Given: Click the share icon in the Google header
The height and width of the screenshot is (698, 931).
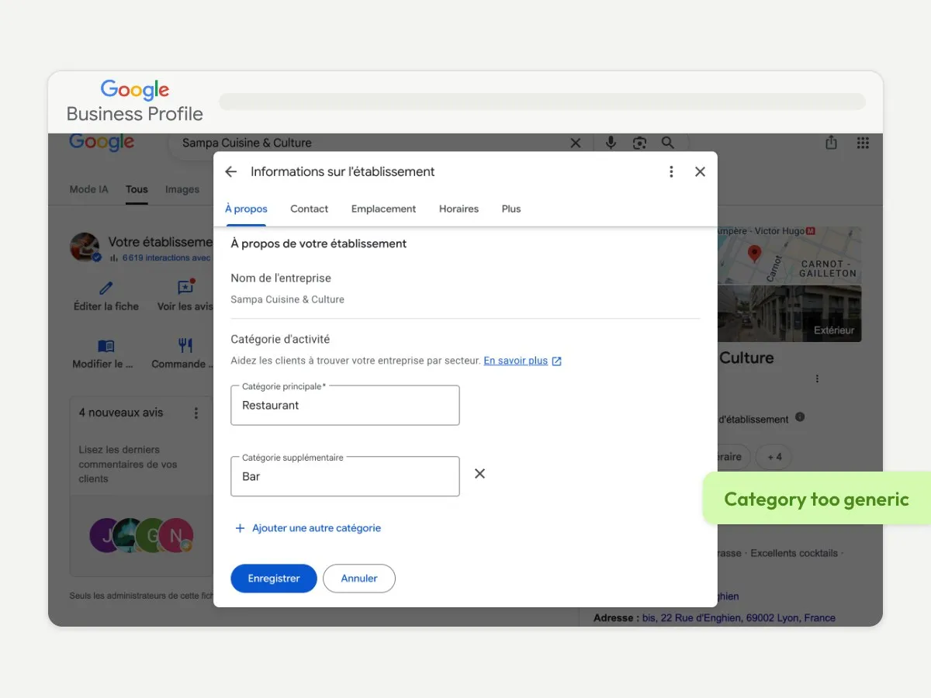Looking at the screenshot, I should (831, 143).
